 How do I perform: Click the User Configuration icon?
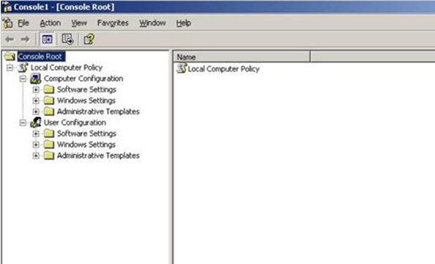36,122
